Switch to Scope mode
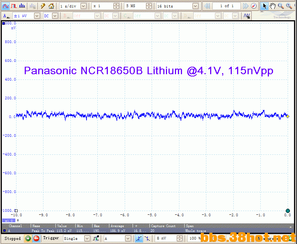The image size is (297, 244). [x=6, y=6]
